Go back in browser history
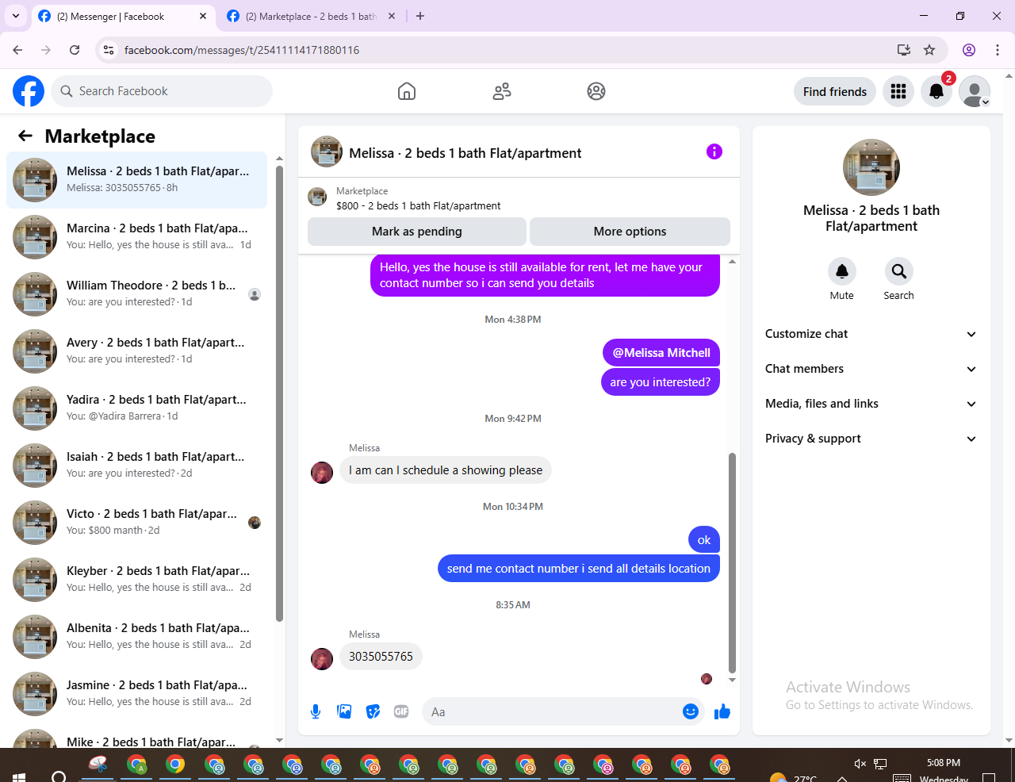This screenshot has height=782, width=1015. [17, 50]
